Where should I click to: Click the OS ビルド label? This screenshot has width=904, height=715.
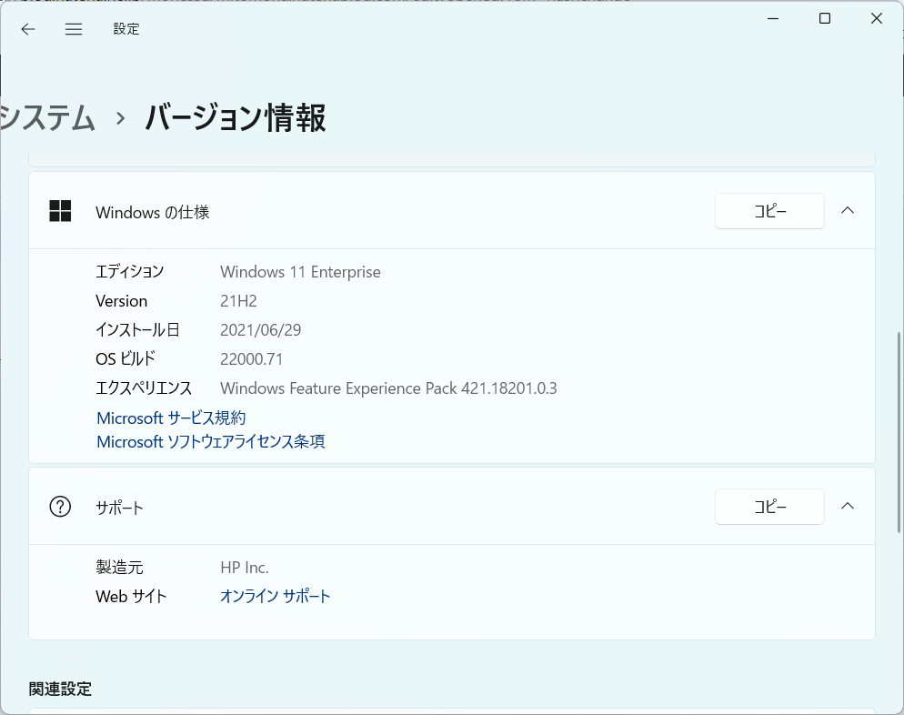click(x=126, y=359)
